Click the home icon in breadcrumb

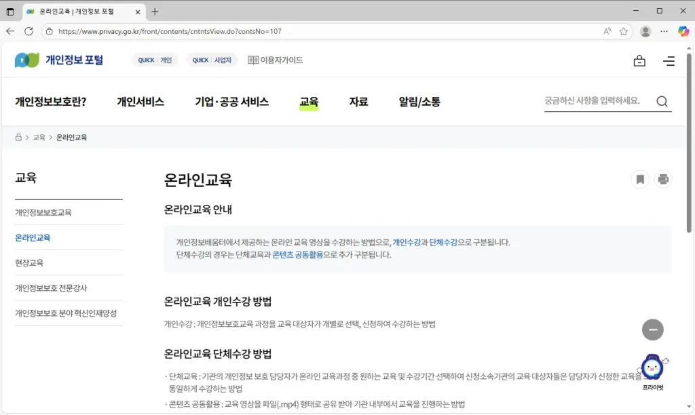pyautogui.click(x=19, y=138)
